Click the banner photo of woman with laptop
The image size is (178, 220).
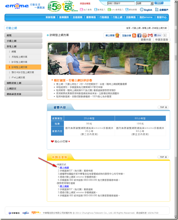click(x=109, y=59)
